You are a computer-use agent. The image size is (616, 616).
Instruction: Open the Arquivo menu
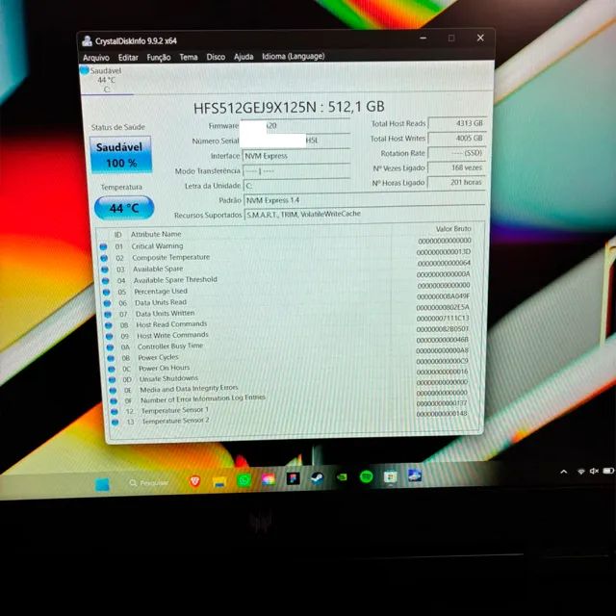click(x=96, y=58)
